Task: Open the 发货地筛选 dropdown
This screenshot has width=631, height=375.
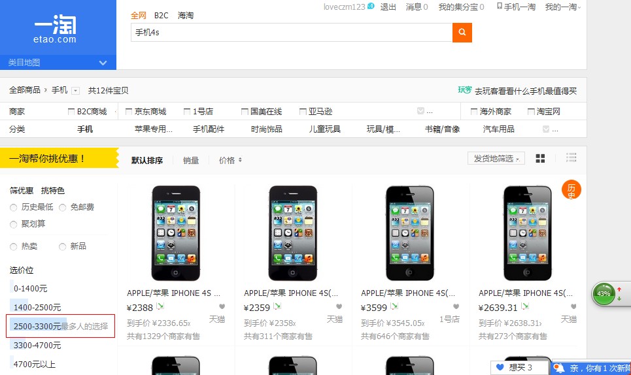Action: pos(496,159)
